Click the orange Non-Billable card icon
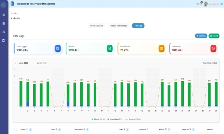The height and width of the screenshot is (134, 224). click(x=161, y=48)
